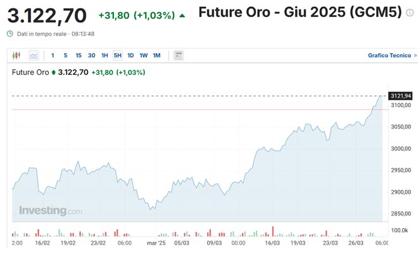
Task: Click the green arrow beside Future Oro label
Action: (x=53, y=72)
